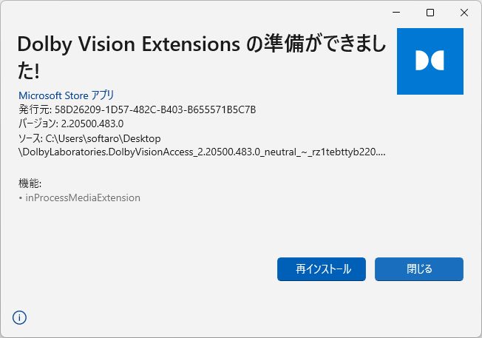The width and height of the screenshot is (482, 338).
Task: Maximize the installer window
Action: click(430, 13)
